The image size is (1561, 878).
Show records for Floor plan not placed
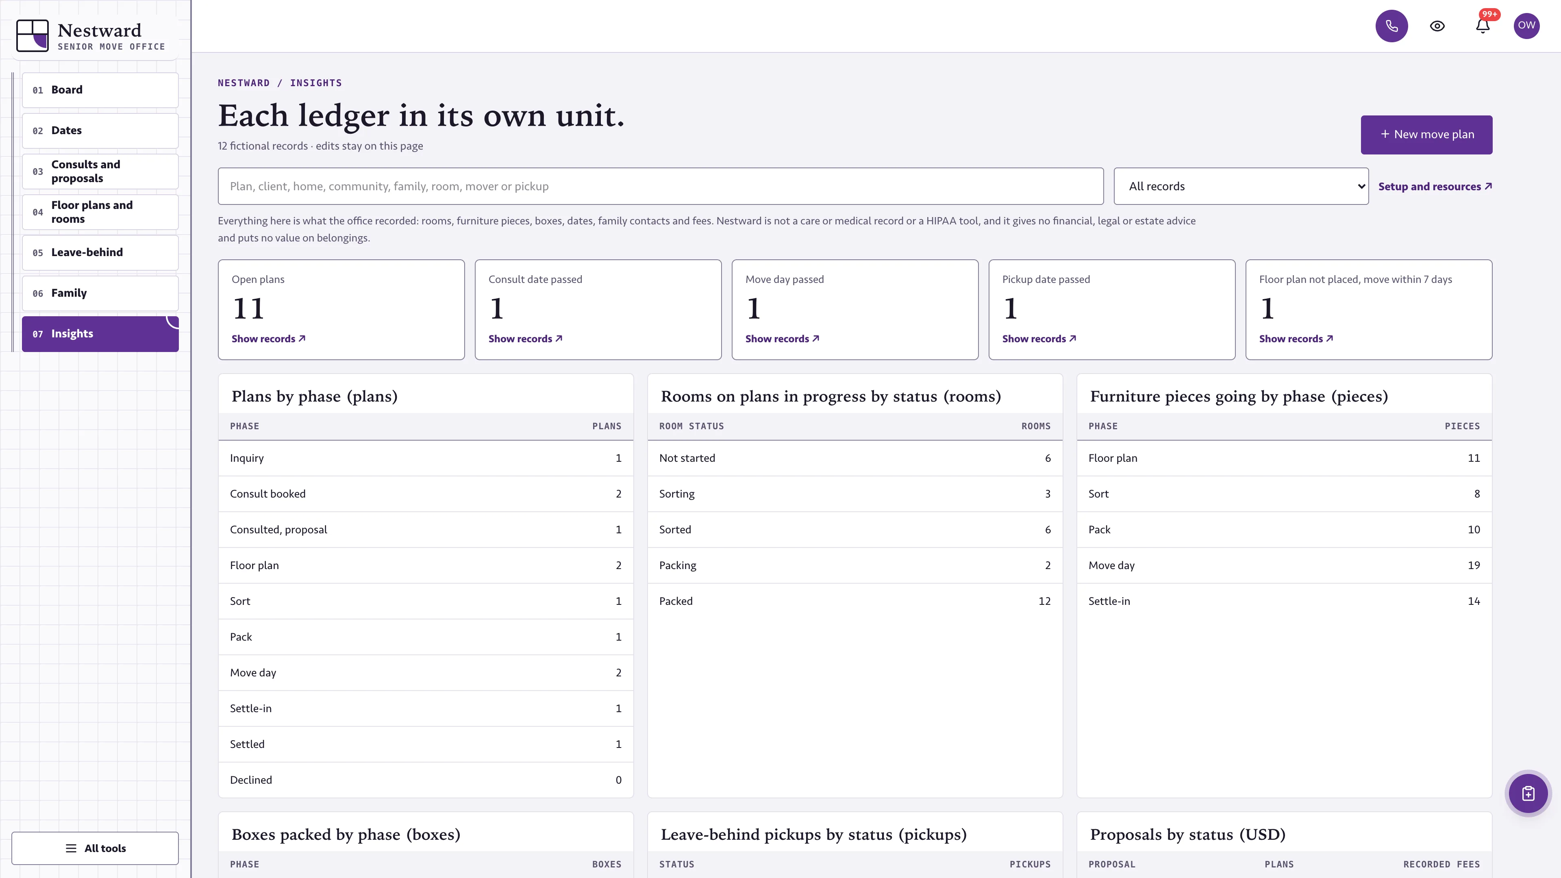(x=1296, y=339)
